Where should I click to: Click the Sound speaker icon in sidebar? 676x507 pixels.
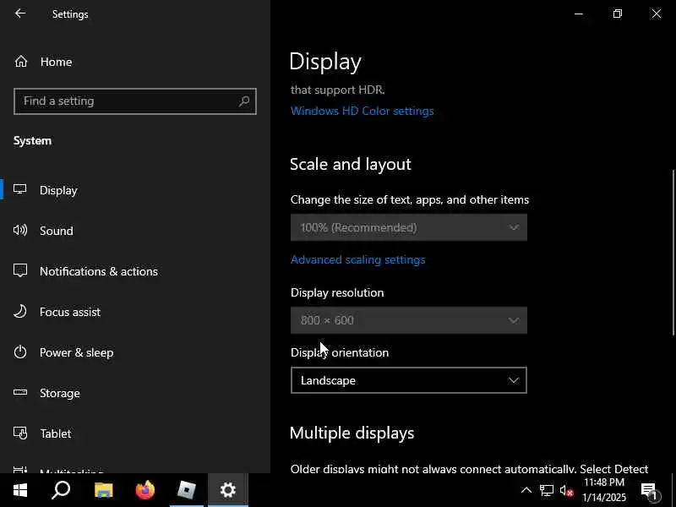20,230
